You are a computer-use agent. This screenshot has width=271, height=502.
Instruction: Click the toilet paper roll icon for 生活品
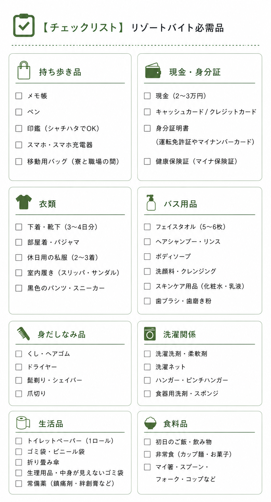click(23, 423)
